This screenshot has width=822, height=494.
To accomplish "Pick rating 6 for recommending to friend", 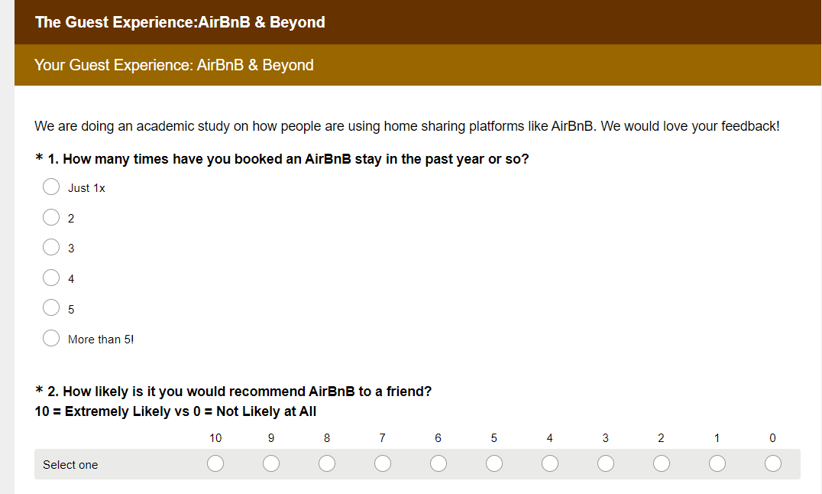I will click(439, 464).
